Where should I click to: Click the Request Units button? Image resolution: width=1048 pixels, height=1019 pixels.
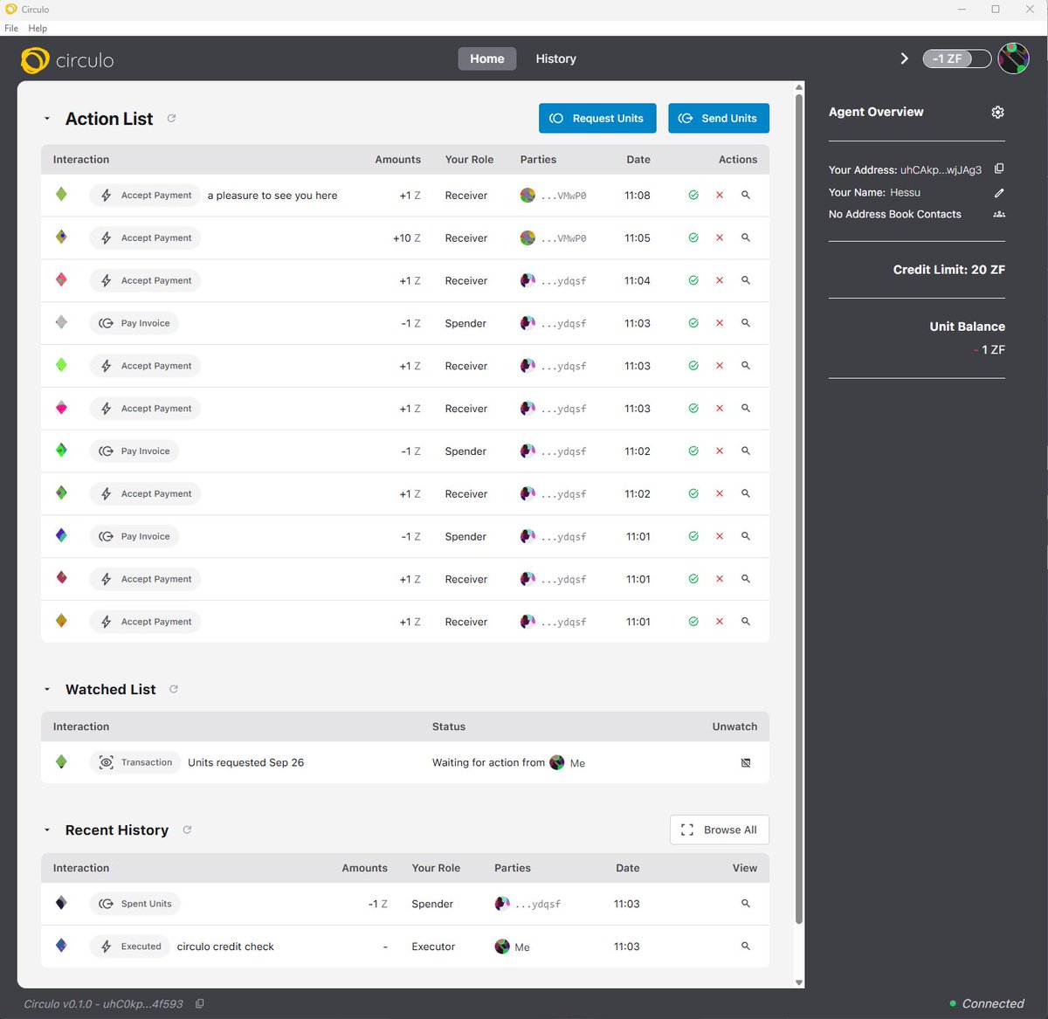coord(597,118)
